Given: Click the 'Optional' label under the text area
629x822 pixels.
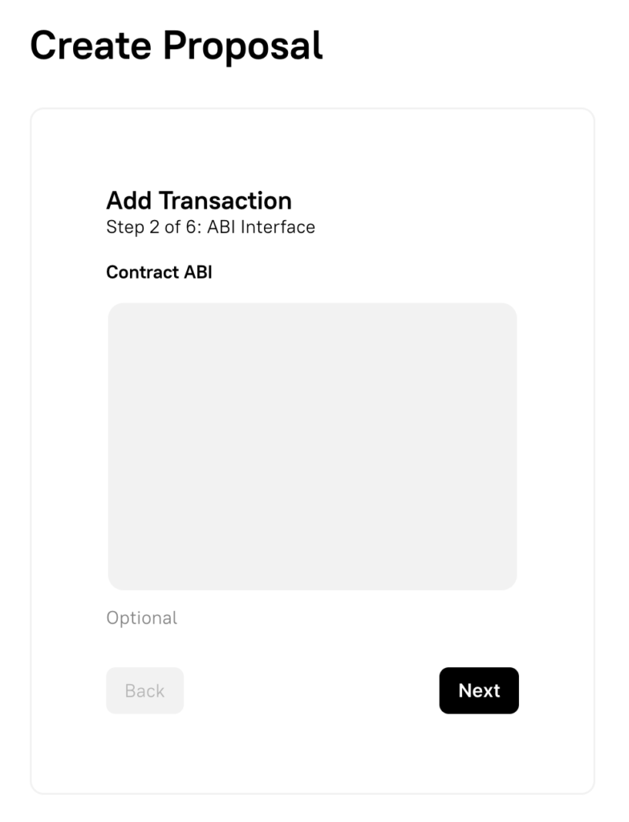Looking at the screenshot, I should 142,618.
